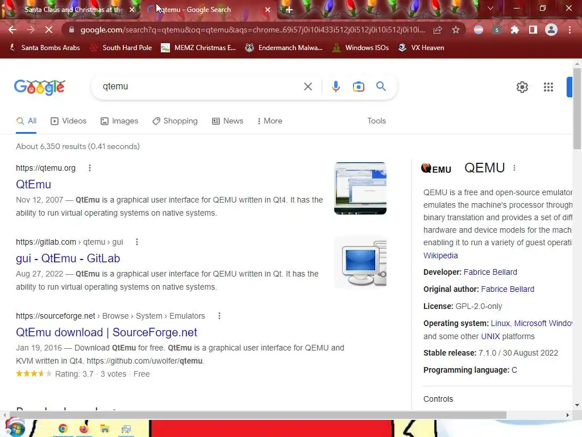Click the address bar URL
Viewport: 582px width, 437px height.
click(x=252, y=30)
